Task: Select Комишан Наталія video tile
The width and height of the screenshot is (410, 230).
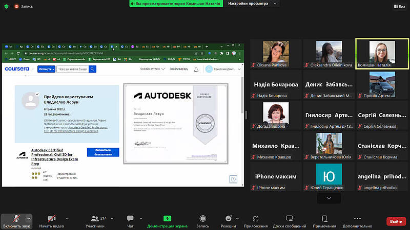Action: [382, 54]
